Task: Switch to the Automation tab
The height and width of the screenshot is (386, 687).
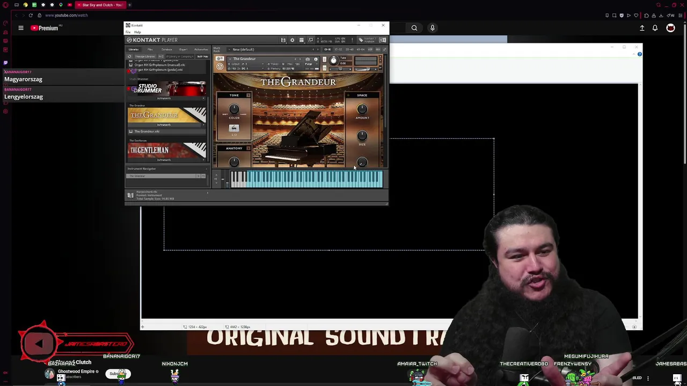Action: [201, 49]
